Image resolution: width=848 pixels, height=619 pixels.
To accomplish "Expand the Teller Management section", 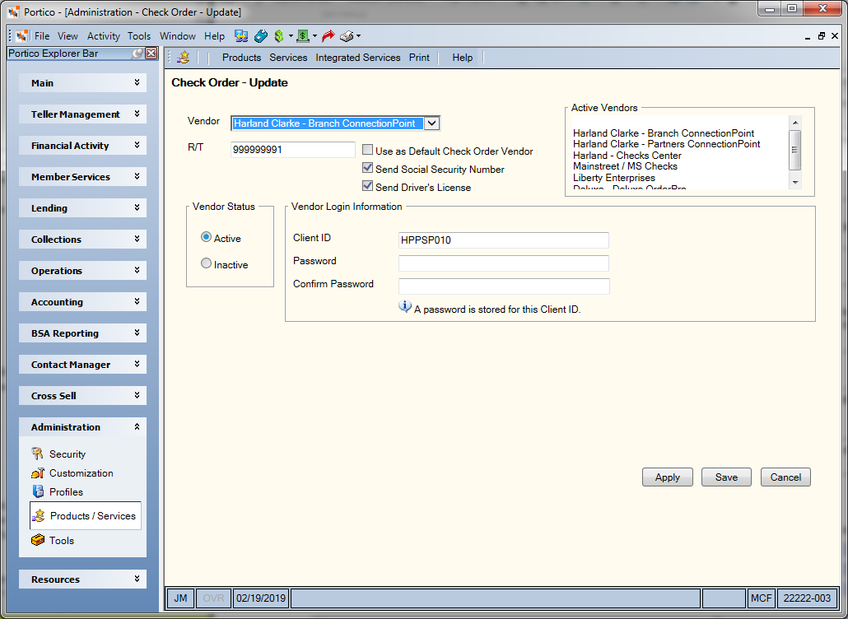I will coord(83,114).
